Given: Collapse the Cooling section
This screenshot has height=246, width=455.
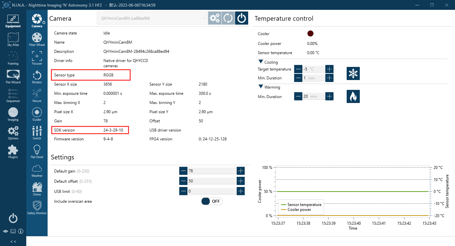Looking at the screenshot, I should coord(261,62).
